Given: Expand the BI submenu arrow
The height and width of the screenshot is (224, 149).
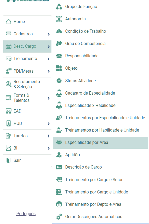Looking at the screenshot, I should (49, 148).
